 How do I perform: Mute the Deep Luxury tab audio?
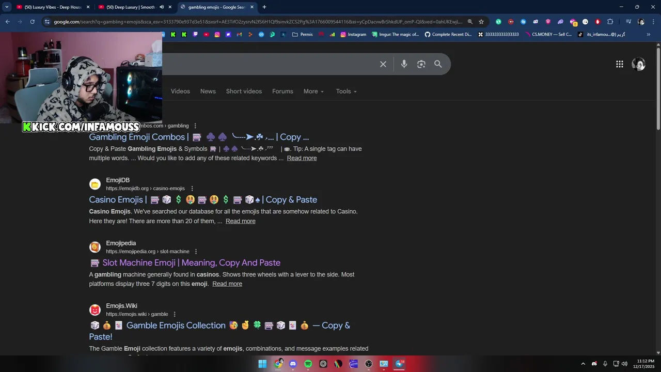point(162,7)
